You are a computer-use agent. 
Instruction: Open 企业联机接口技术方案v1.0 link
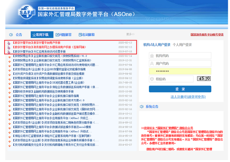[49, 100]
